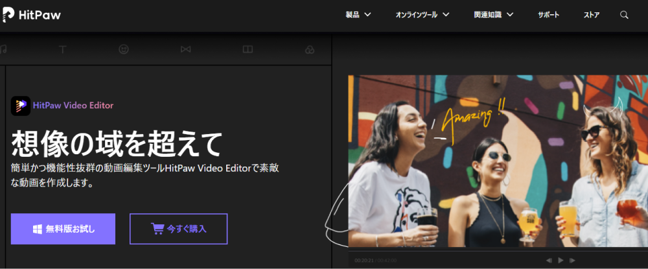Expand the オンラインツール dropdown menu

coord(422,15)
